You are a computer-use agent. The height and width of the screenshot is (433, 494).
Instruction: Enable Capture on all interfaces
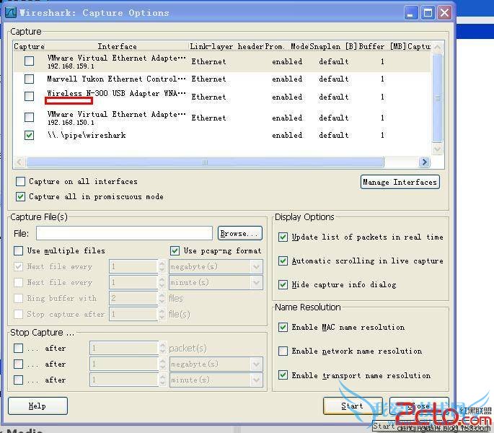pos(20,181)
